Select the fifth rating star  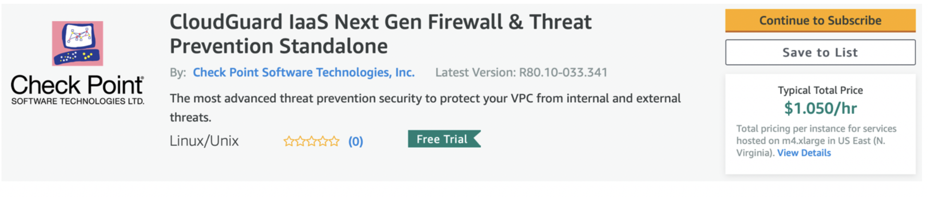click(334, 141)
